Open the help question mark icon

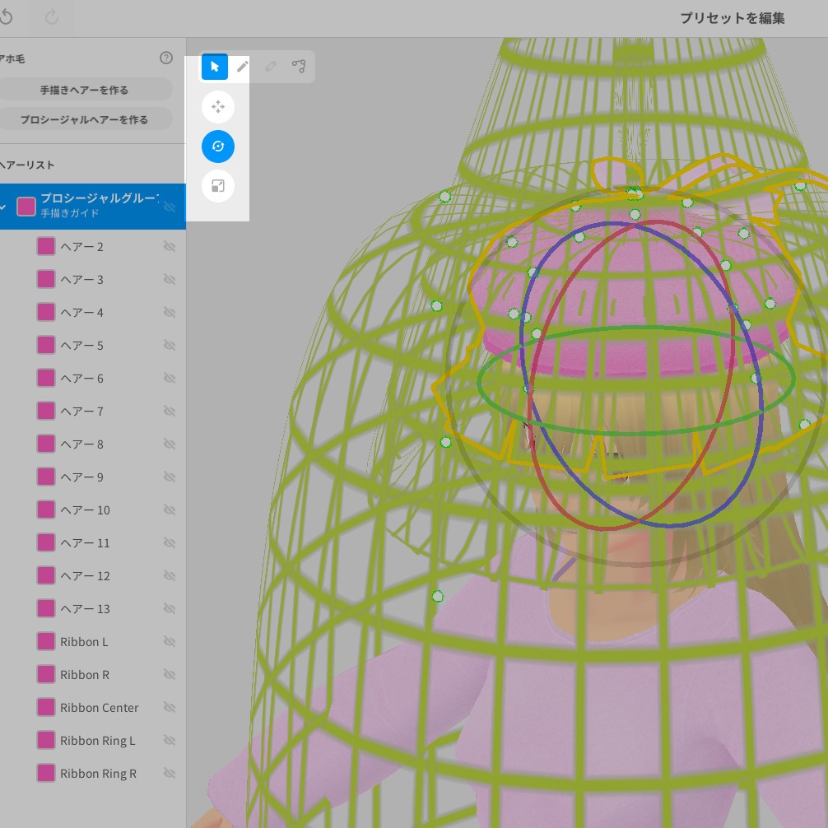click(x=166, y=58)
